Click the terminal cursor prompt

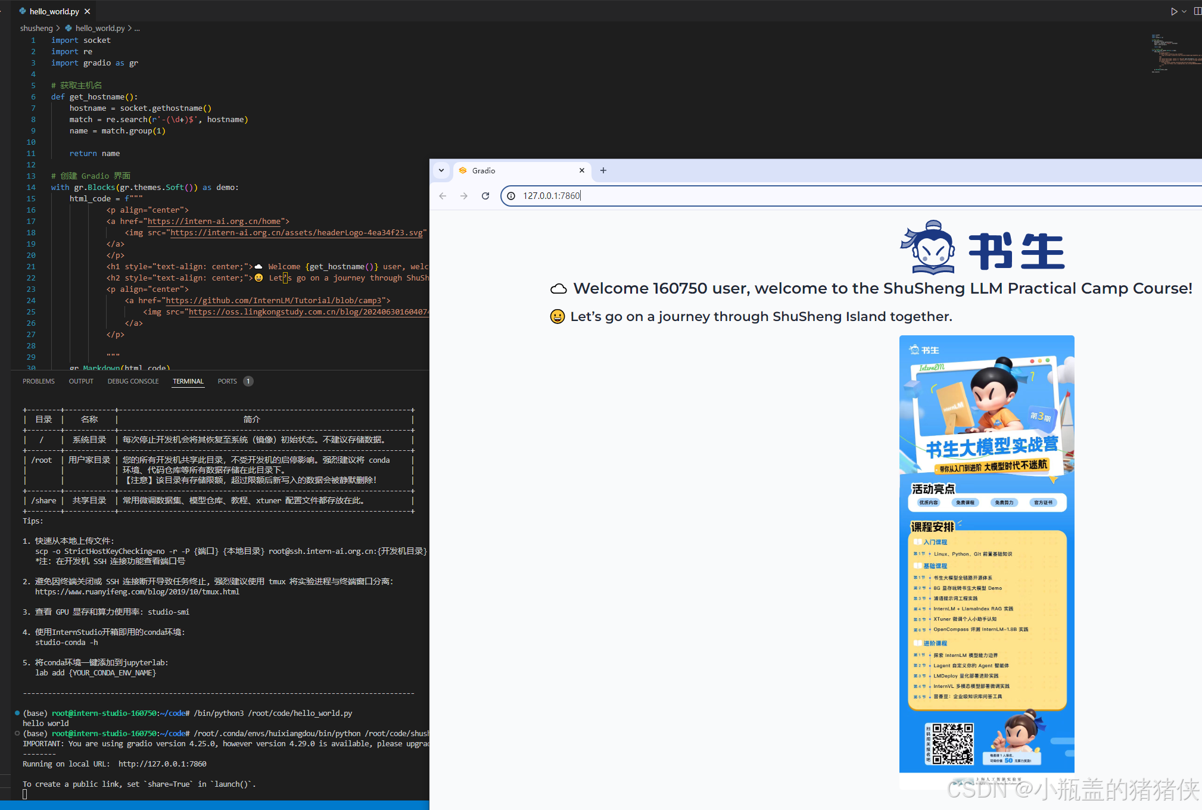(25, 794)
